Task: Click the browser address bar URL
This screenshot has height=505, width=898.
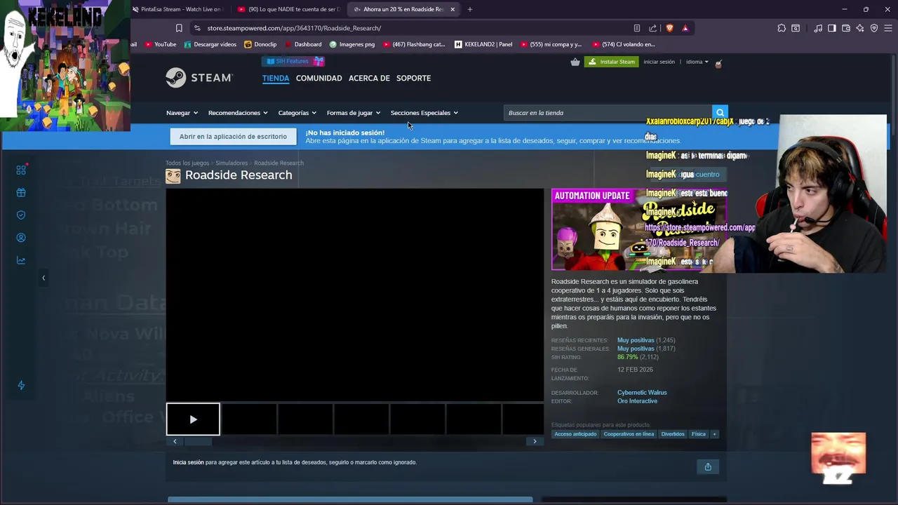Action: (x=294, y=28)
